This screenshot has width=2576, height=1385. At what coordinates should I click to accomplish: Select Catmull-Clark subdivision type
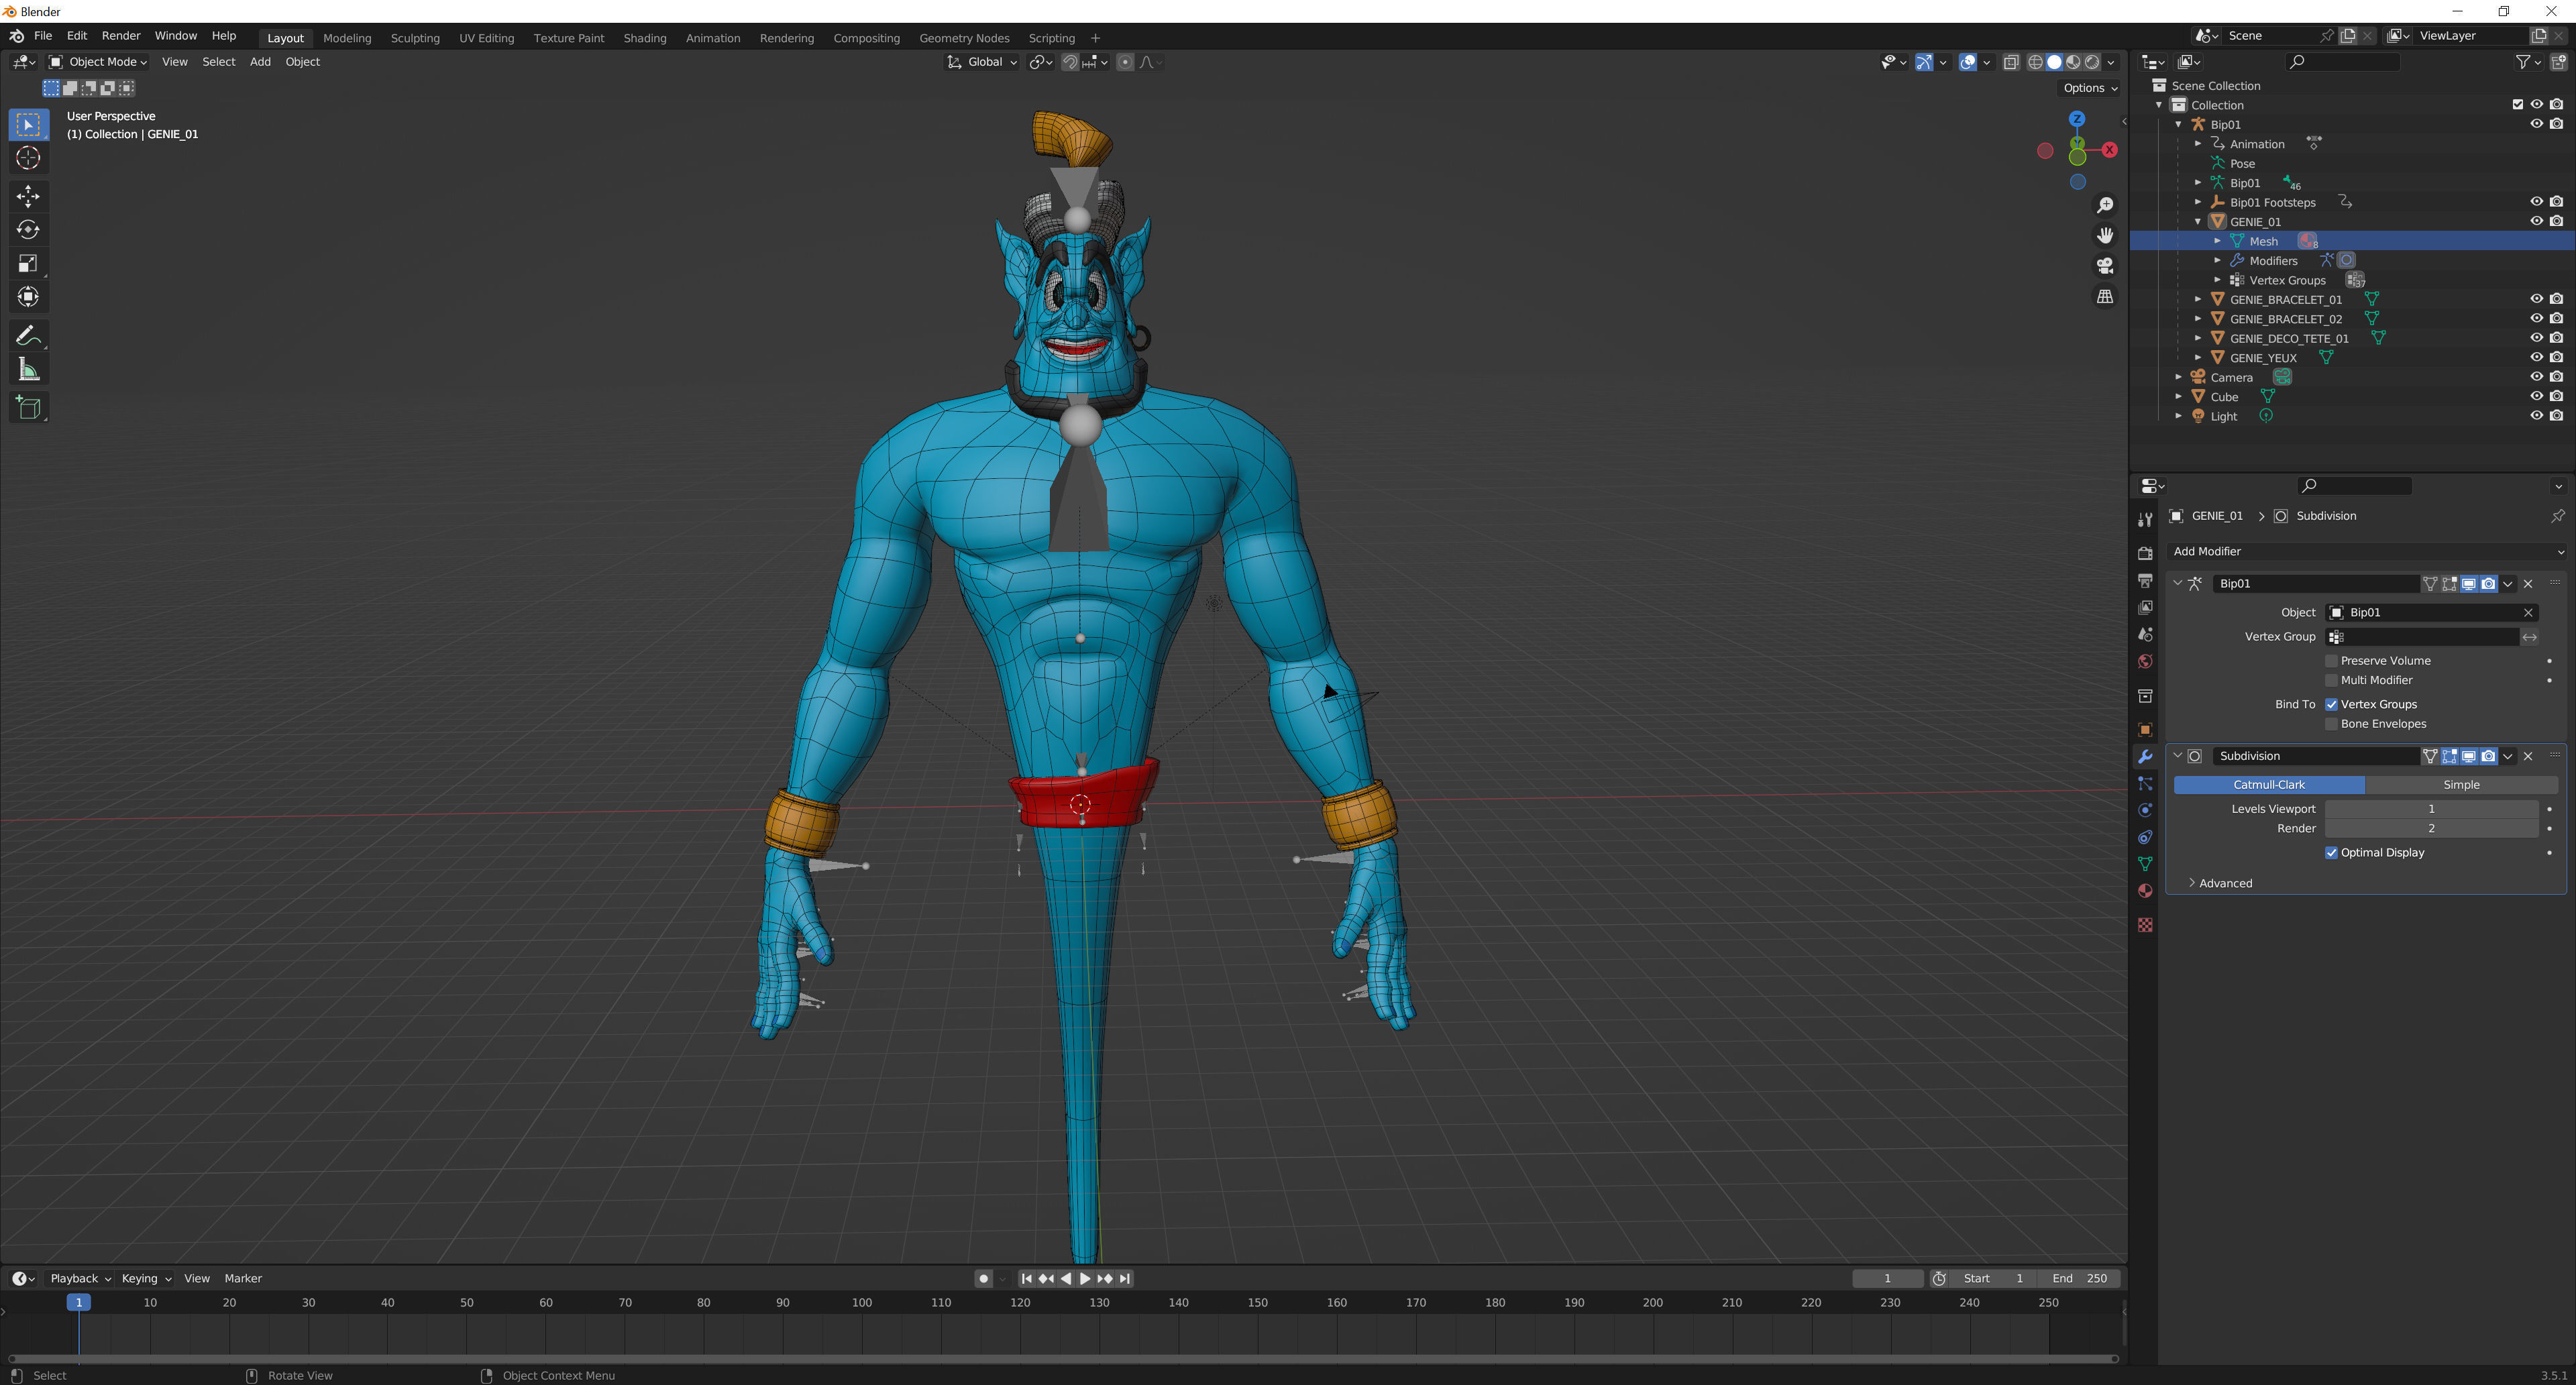coord(2269,785)
